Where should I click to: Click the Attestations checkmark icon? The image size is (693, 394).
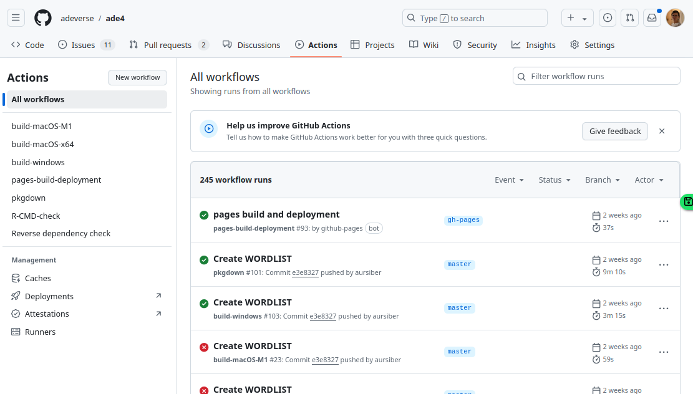coord(16,314)
